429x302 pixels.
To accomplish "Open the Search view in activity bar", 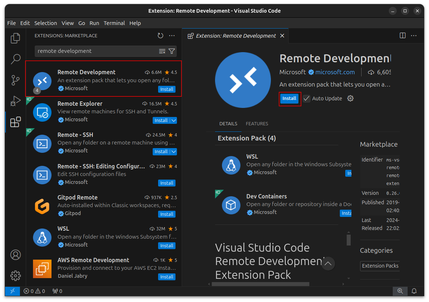I will click(15, 59).
